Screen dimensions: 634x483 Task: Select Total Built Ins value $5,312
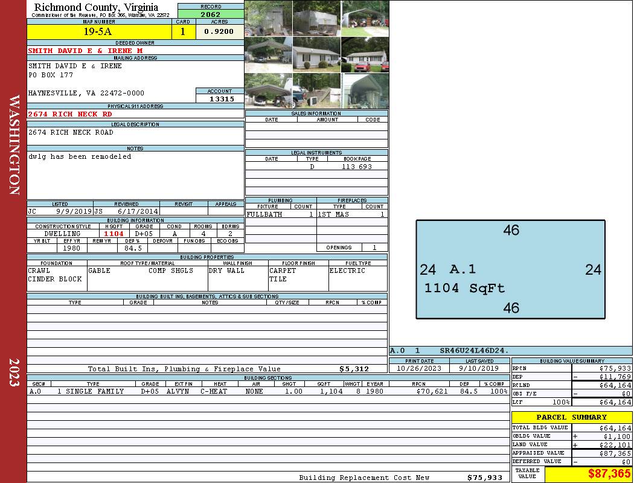[x=354, y=369]
